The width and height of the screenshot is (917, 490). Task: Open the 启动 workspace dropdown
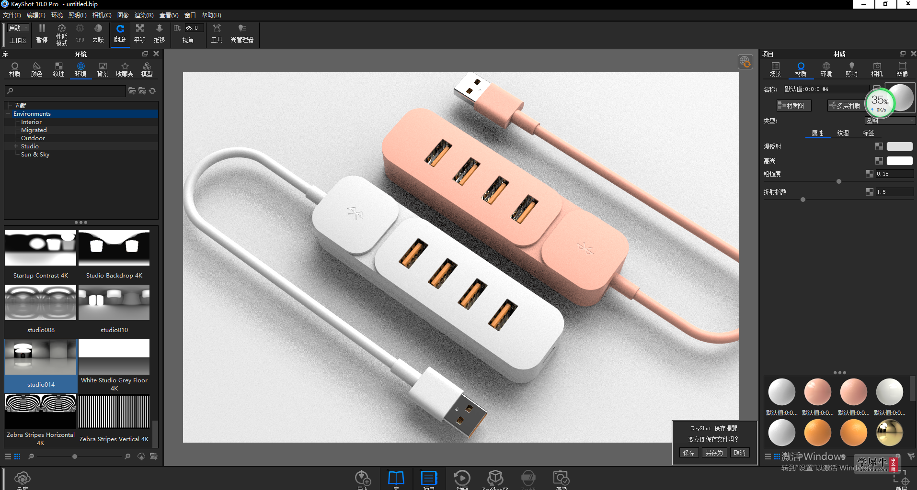(19, 28)
